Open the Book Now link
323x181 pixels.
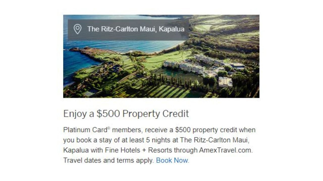click(172, 160)
